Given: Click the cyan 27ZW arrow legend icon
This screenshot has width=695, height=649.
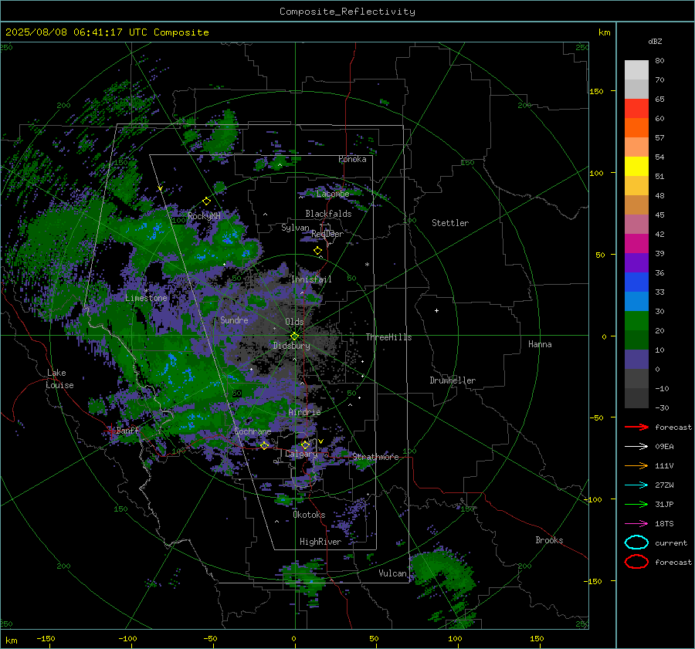Looking at the screenshot, I should click(636, 485).
